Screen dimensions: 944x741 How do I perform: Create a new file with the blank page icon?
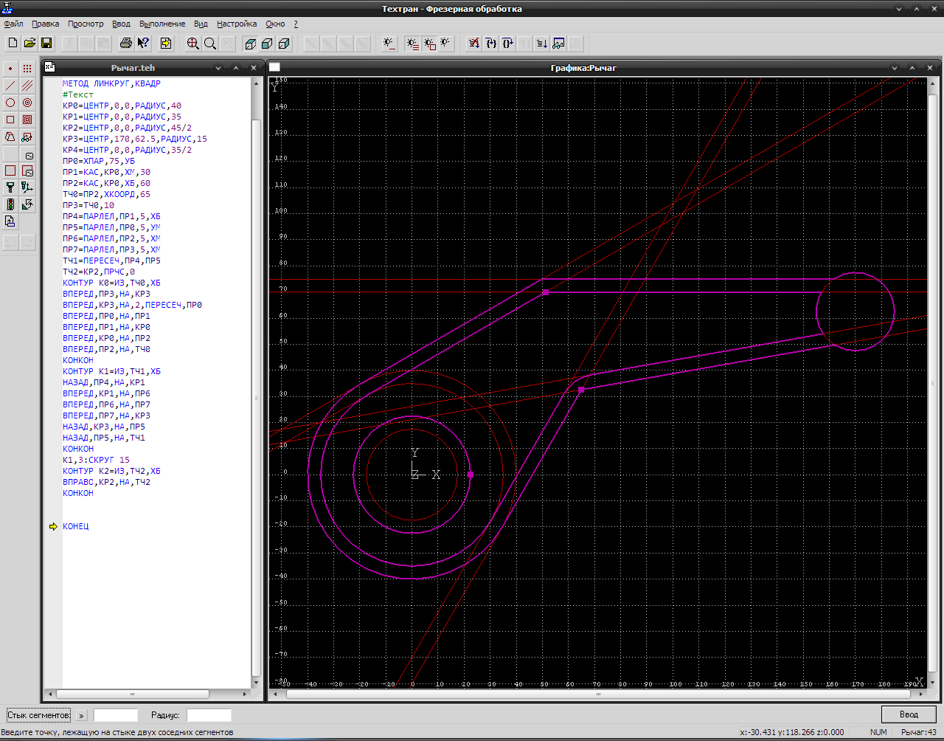click(13, 44)
